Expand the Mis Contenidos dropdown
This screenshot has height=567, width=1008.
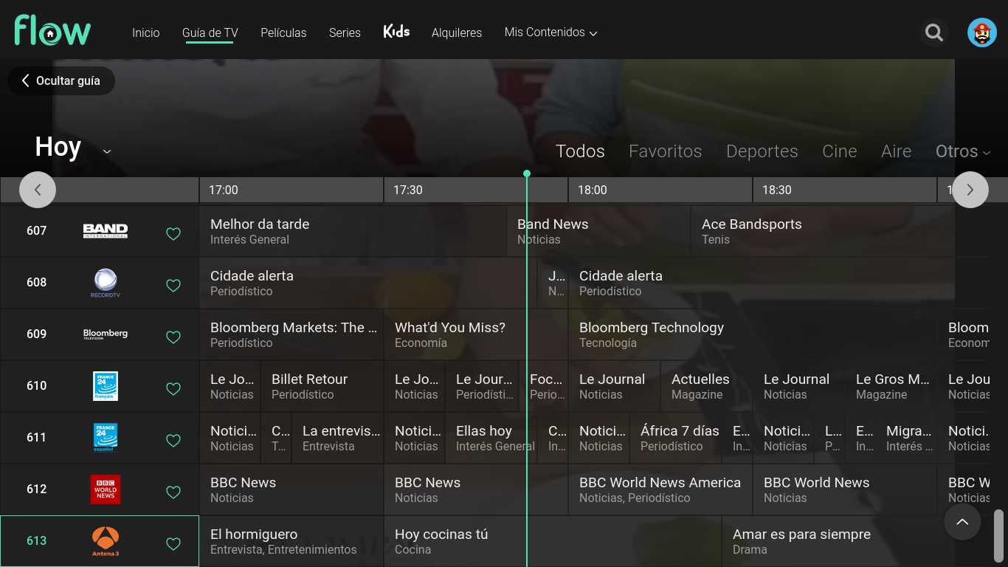550,32
